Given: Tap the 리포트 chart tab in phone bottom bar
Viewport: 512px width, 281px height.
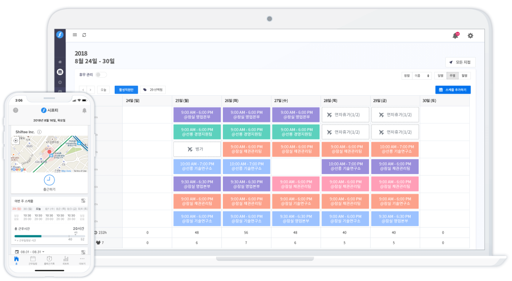Looking at the screenshot, I should coord(66,260).
